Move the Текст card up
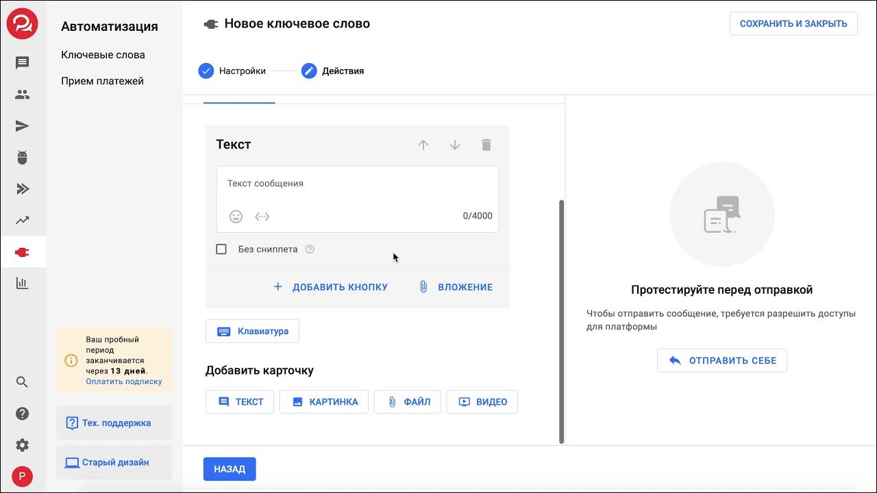Viewport: 877px width, 493px height. (x=423, y=144)
